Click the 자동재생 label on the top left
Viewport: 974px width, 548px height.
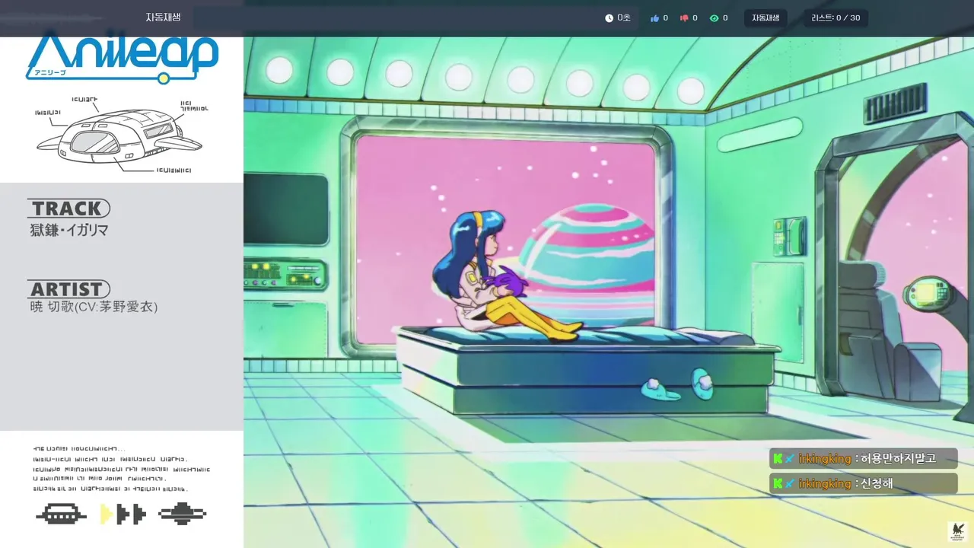tap(164, 17)
